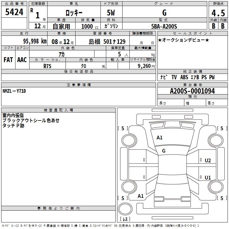This screenshot has width=229, height=229.
Task: Click the header "乗車定員"
Action: (118, 48)
